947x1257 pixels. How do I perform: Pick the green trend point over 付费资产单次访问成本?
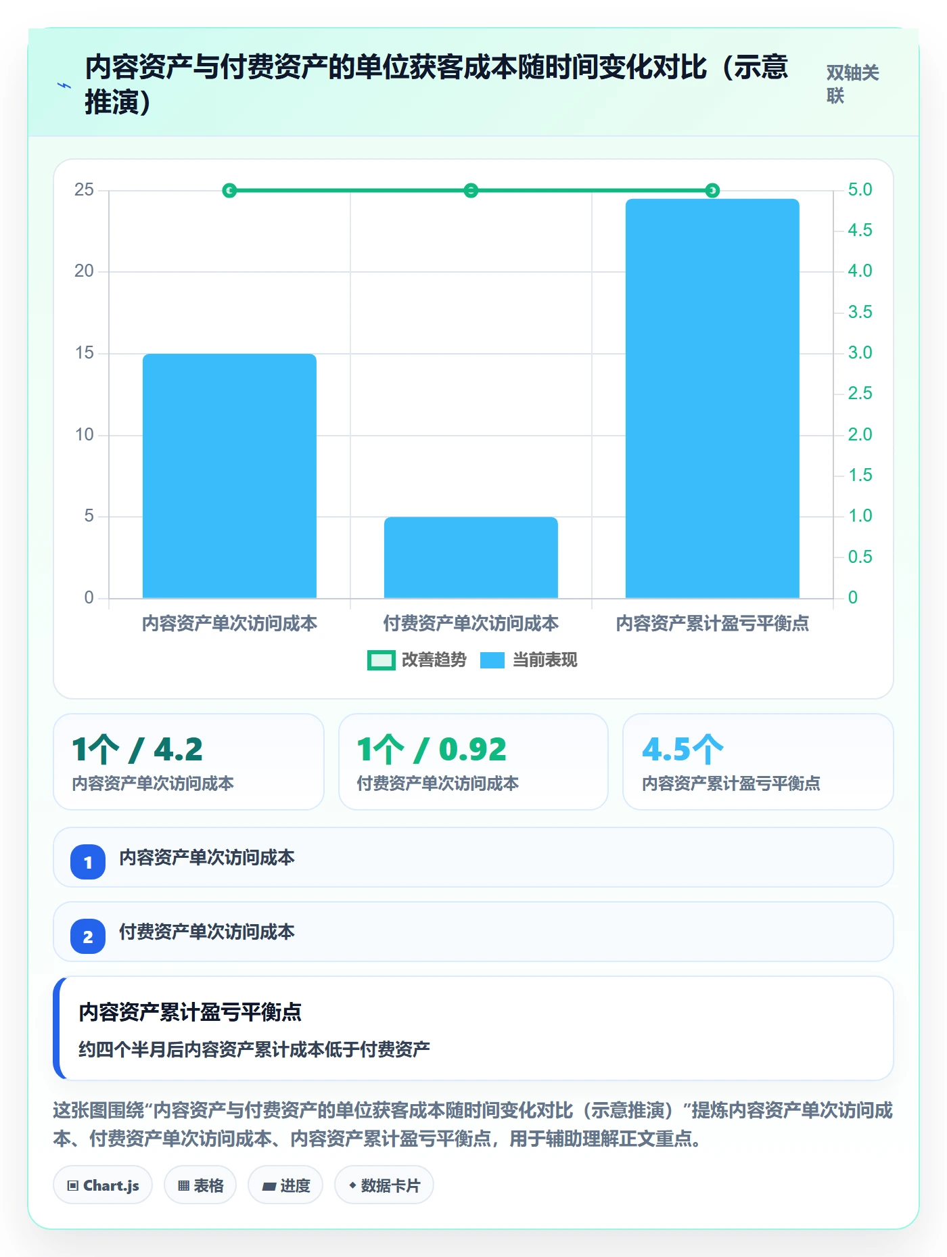[471, 191]
